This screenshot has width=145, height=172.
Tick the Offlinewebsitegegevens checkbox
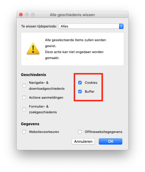pos(80,132)
